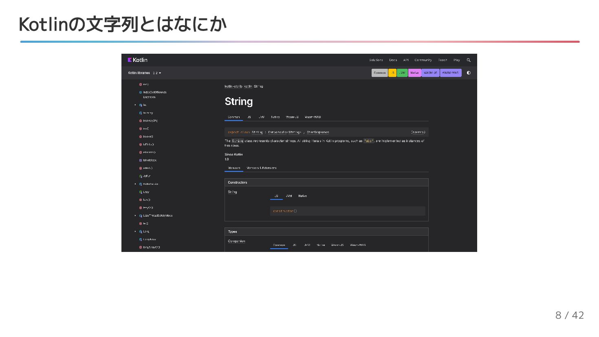Select Lazy in the sidebar
The height and width of the screenshot is (337, 599).
point(146,192)
